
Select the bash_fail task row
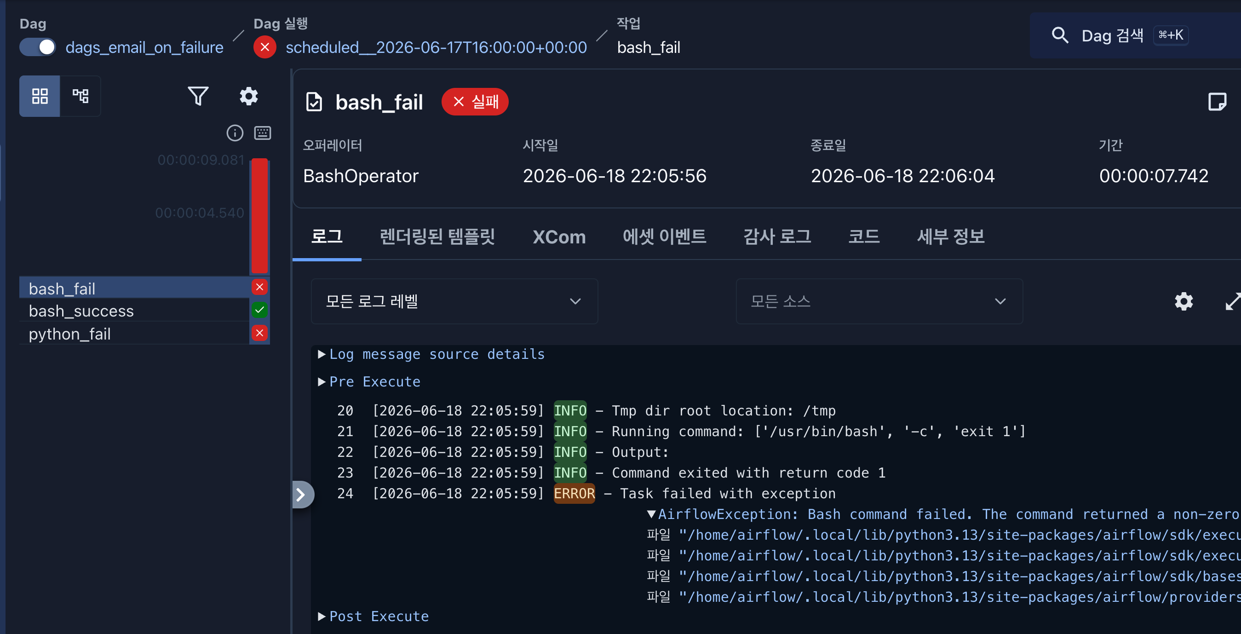coord(134,288)
